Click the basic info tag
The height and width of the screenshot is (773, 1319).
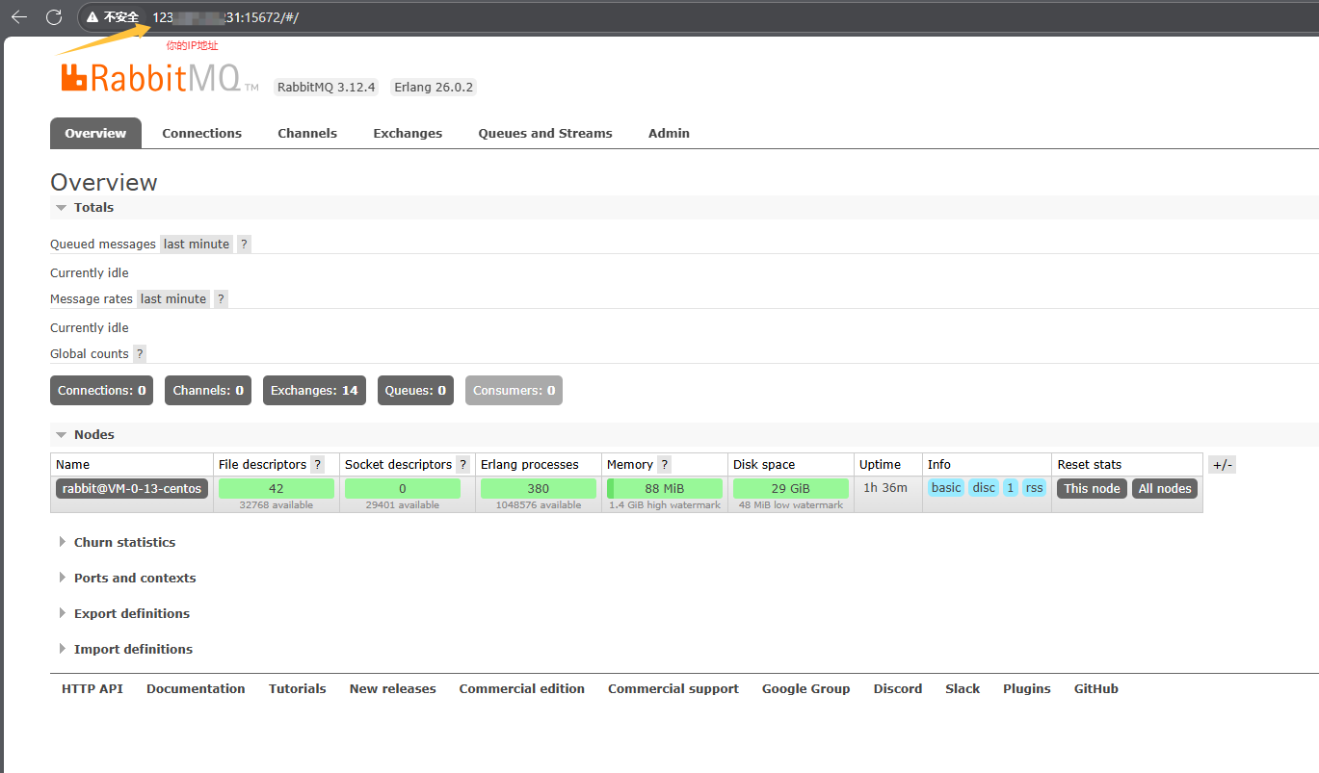click(946, 487)
